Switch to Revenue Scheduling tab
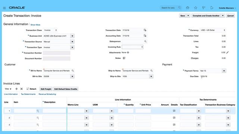 [x=47, y=94]
